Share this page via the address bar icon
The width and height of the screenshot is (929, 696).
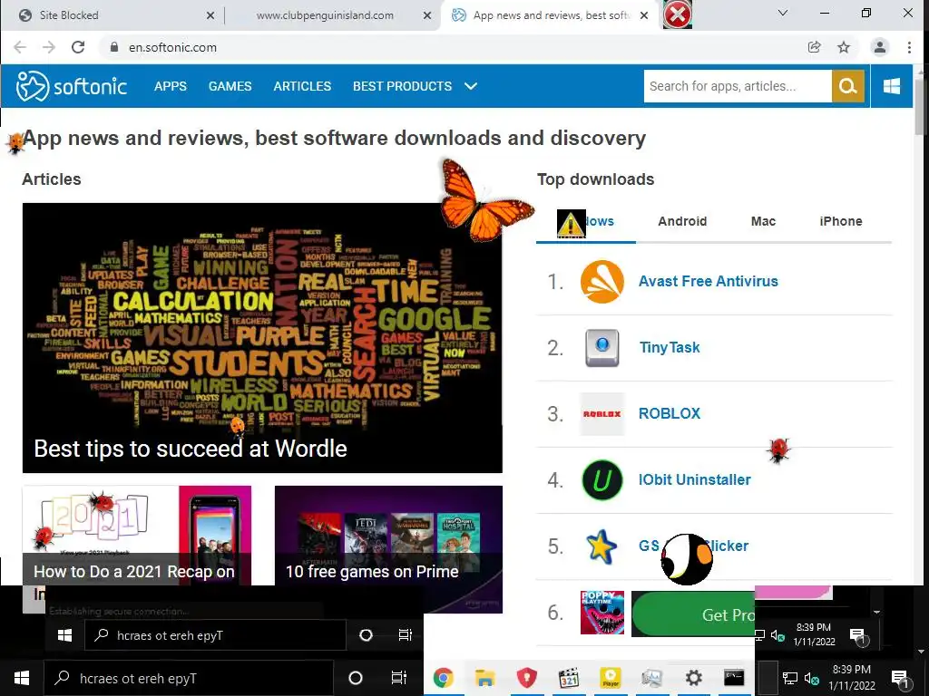click(815, 47)
